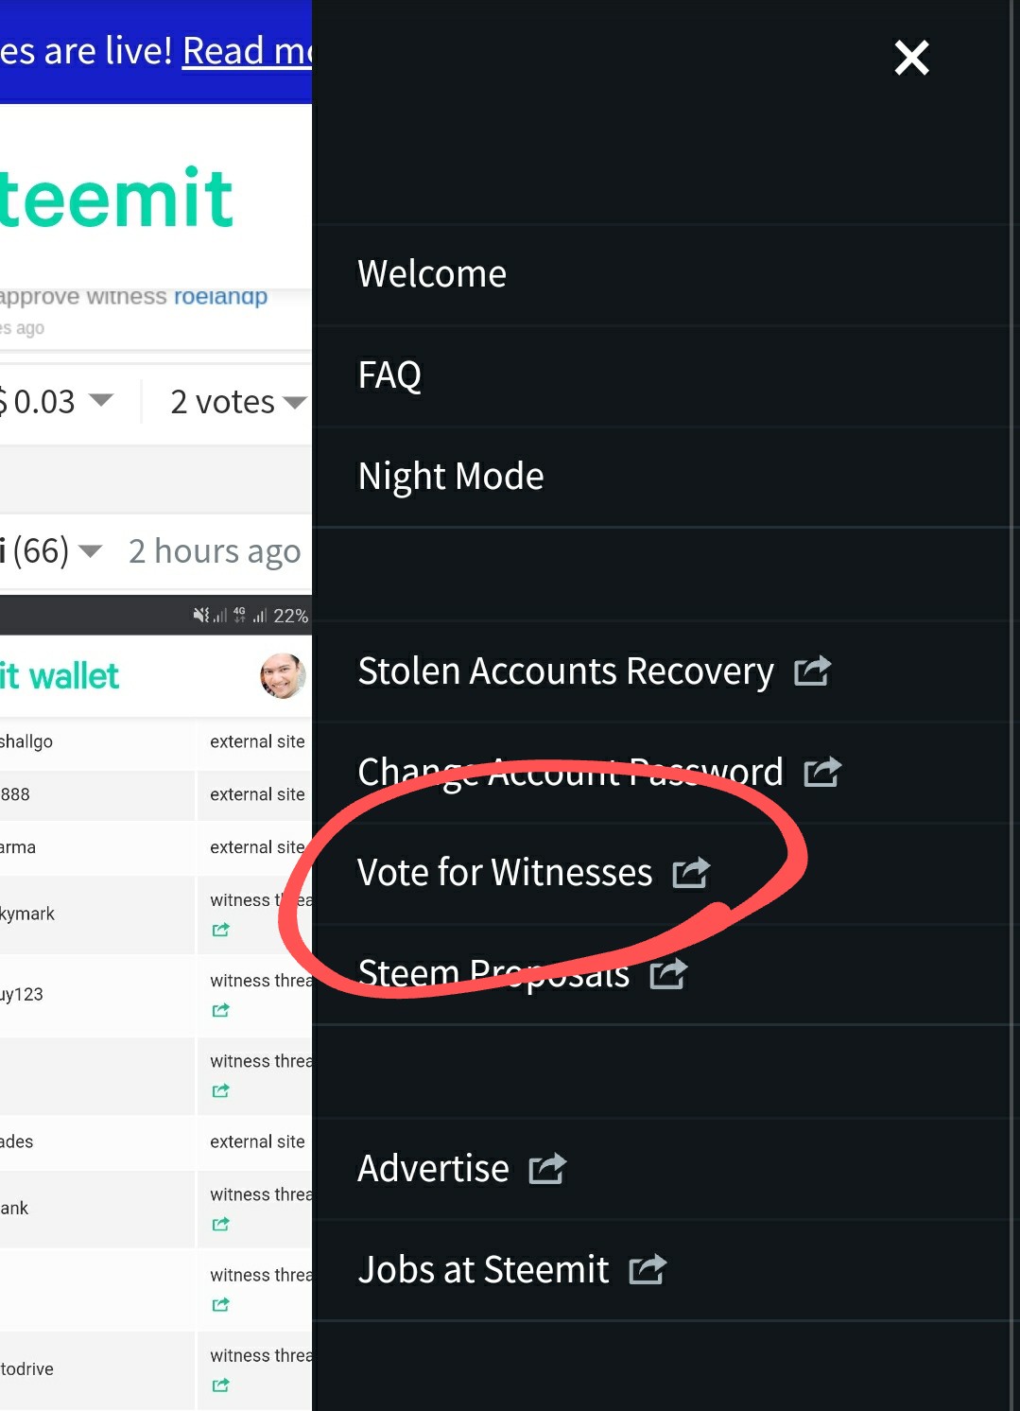Click the witness thread link icon beside kymark
Screen dimensions: 1020x1411
(220, 930)
